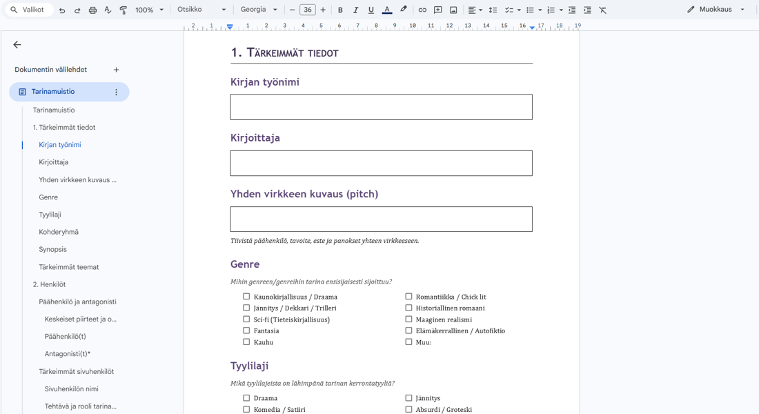Expand the Otsikko paragraph style dropdown
The image size is (759, 414).
click(x=201, y=10)
